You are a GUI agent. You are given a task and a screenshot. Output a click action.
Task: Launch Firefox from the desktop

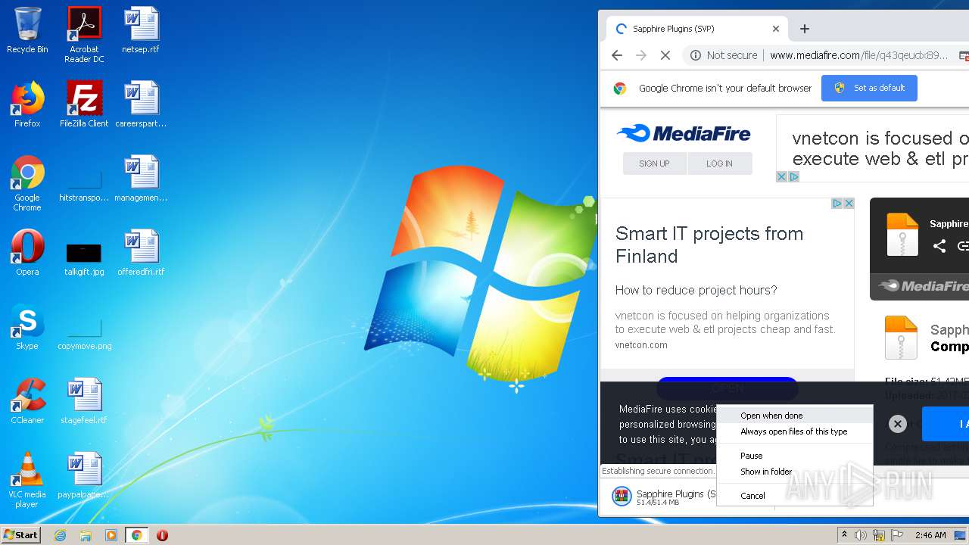click(27, 104)
